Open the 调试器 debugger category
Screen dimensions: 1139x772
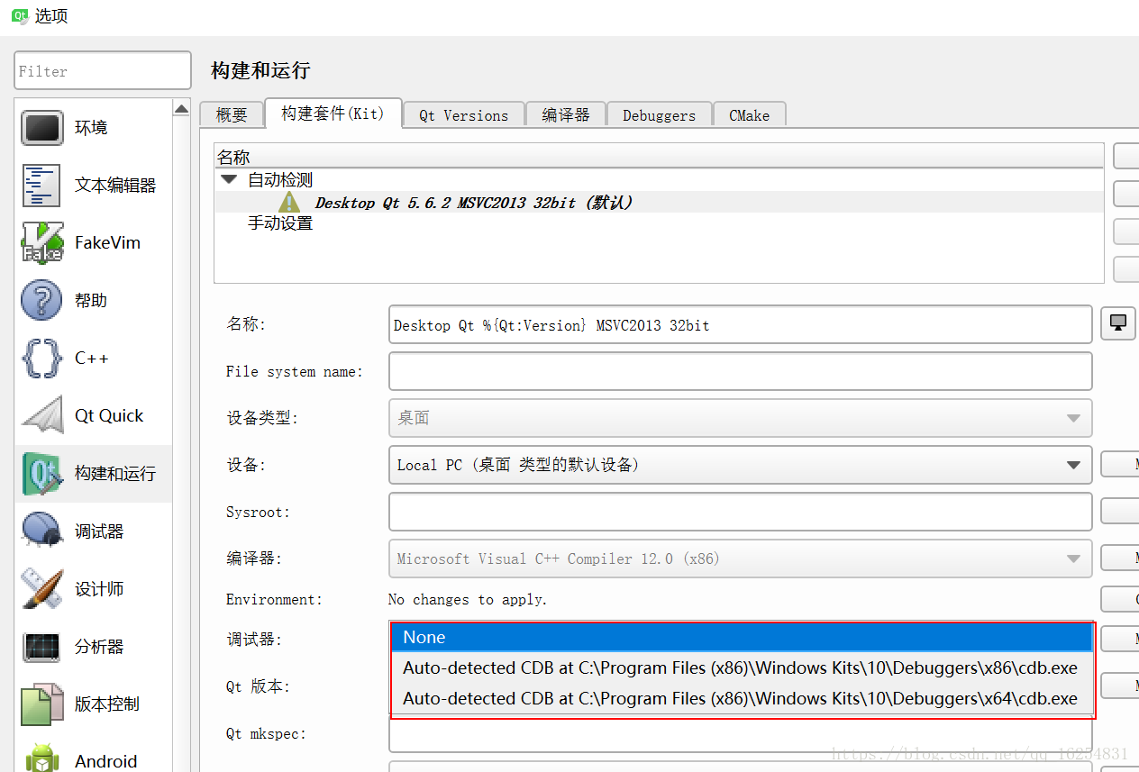coord(93,531)
